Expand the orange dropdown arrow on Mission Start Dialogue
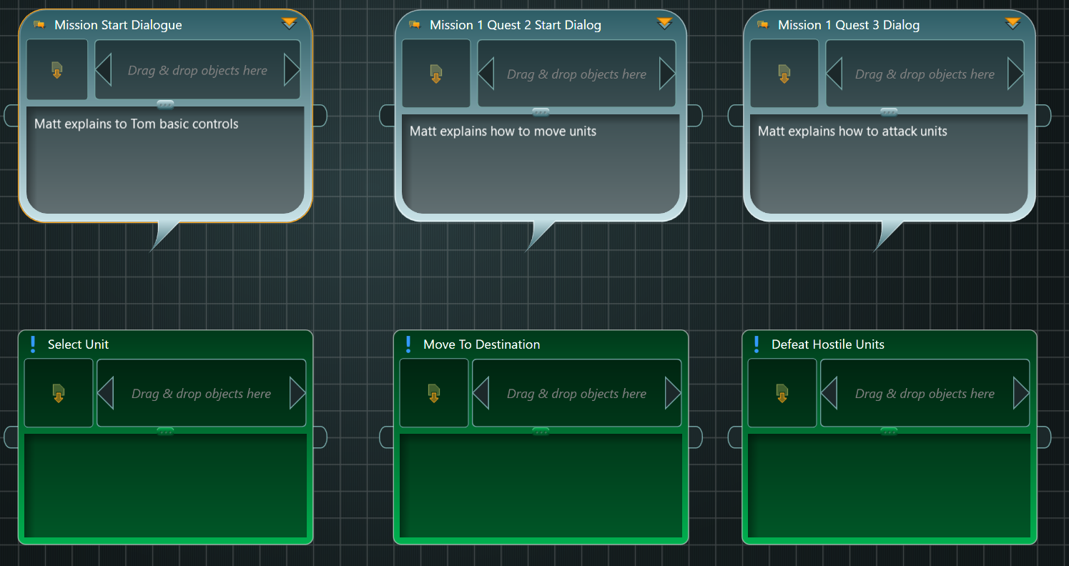Screen dimensions: 1069x566 pos(289,24)
